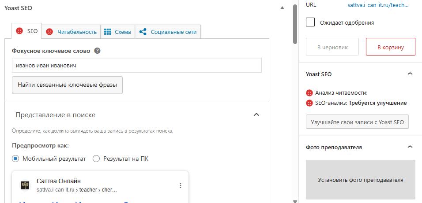The height and width of the screenshot is (203, 422).
Task: Collapse the Фото преподавателя panel
Action: coord(410,147)
